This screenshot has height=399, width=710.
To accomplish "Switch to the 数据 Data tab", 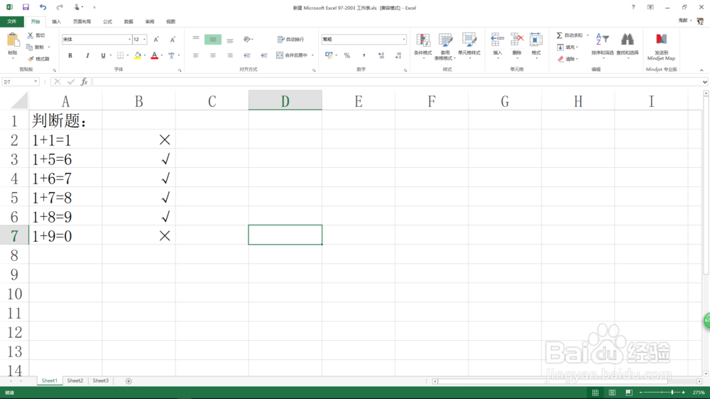I will [129, 21].
